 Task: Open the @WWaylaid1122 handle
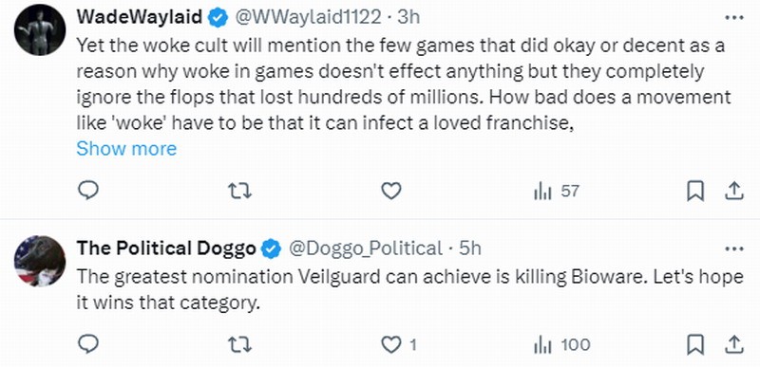pos(308,17)
